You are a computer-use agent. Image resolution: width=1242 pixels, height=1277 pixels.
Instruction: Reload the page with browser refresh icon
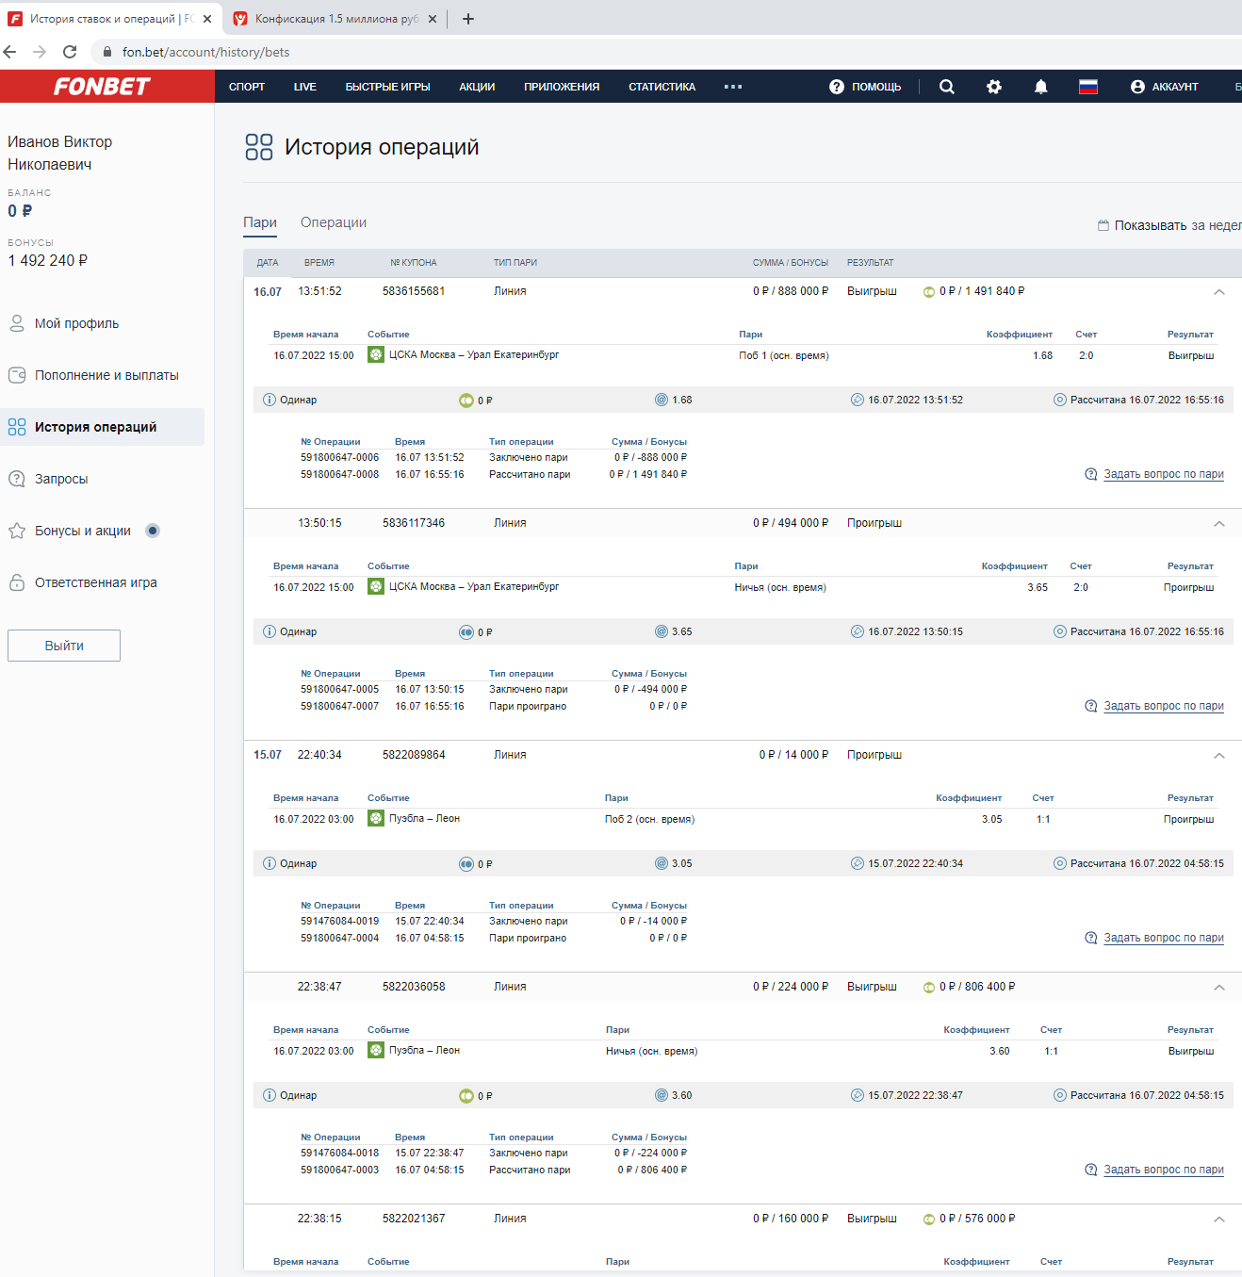(70, 52)
